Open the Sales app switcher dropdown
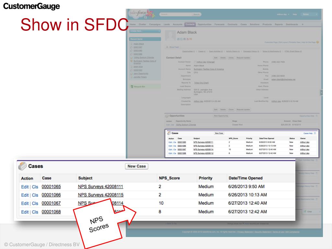Screen dimensions: 332x249 310,14
